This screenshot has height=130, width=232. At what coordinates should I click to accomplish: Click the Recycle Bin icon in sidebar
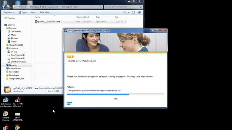pyautogui.click(x=7, y=72)
